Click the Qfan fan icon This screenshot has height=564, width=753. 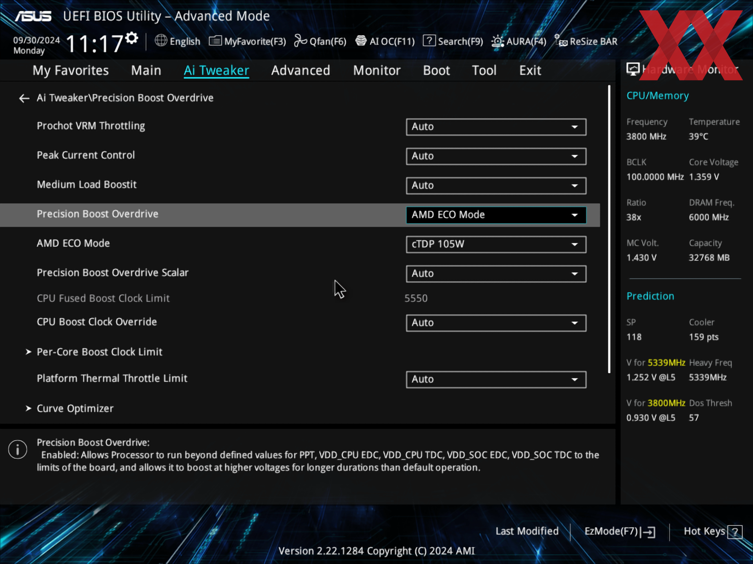point(300,41)
